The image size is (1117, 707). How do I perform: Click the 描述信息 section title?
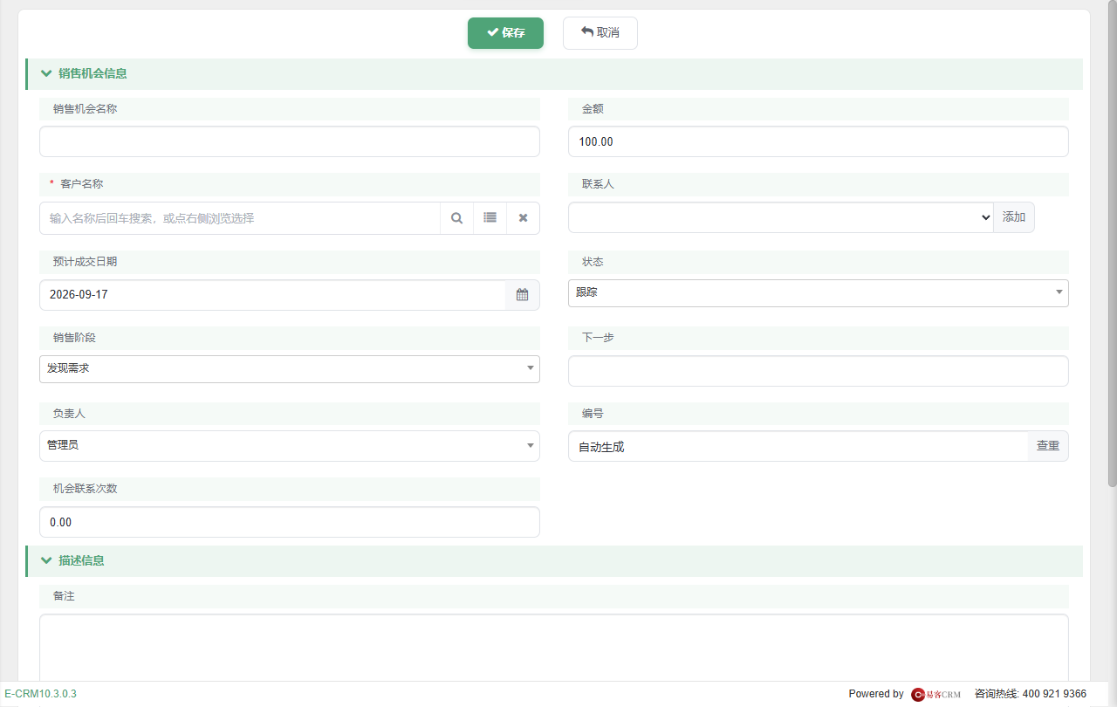click(x=81, y=560)
